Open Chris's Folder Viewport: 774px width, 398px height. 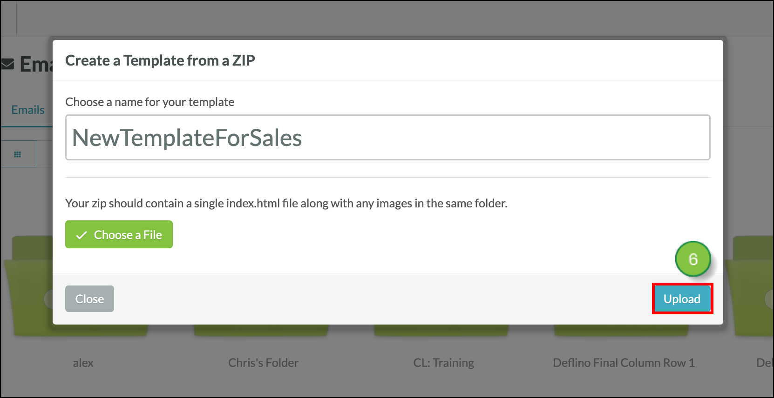point(263,363)
